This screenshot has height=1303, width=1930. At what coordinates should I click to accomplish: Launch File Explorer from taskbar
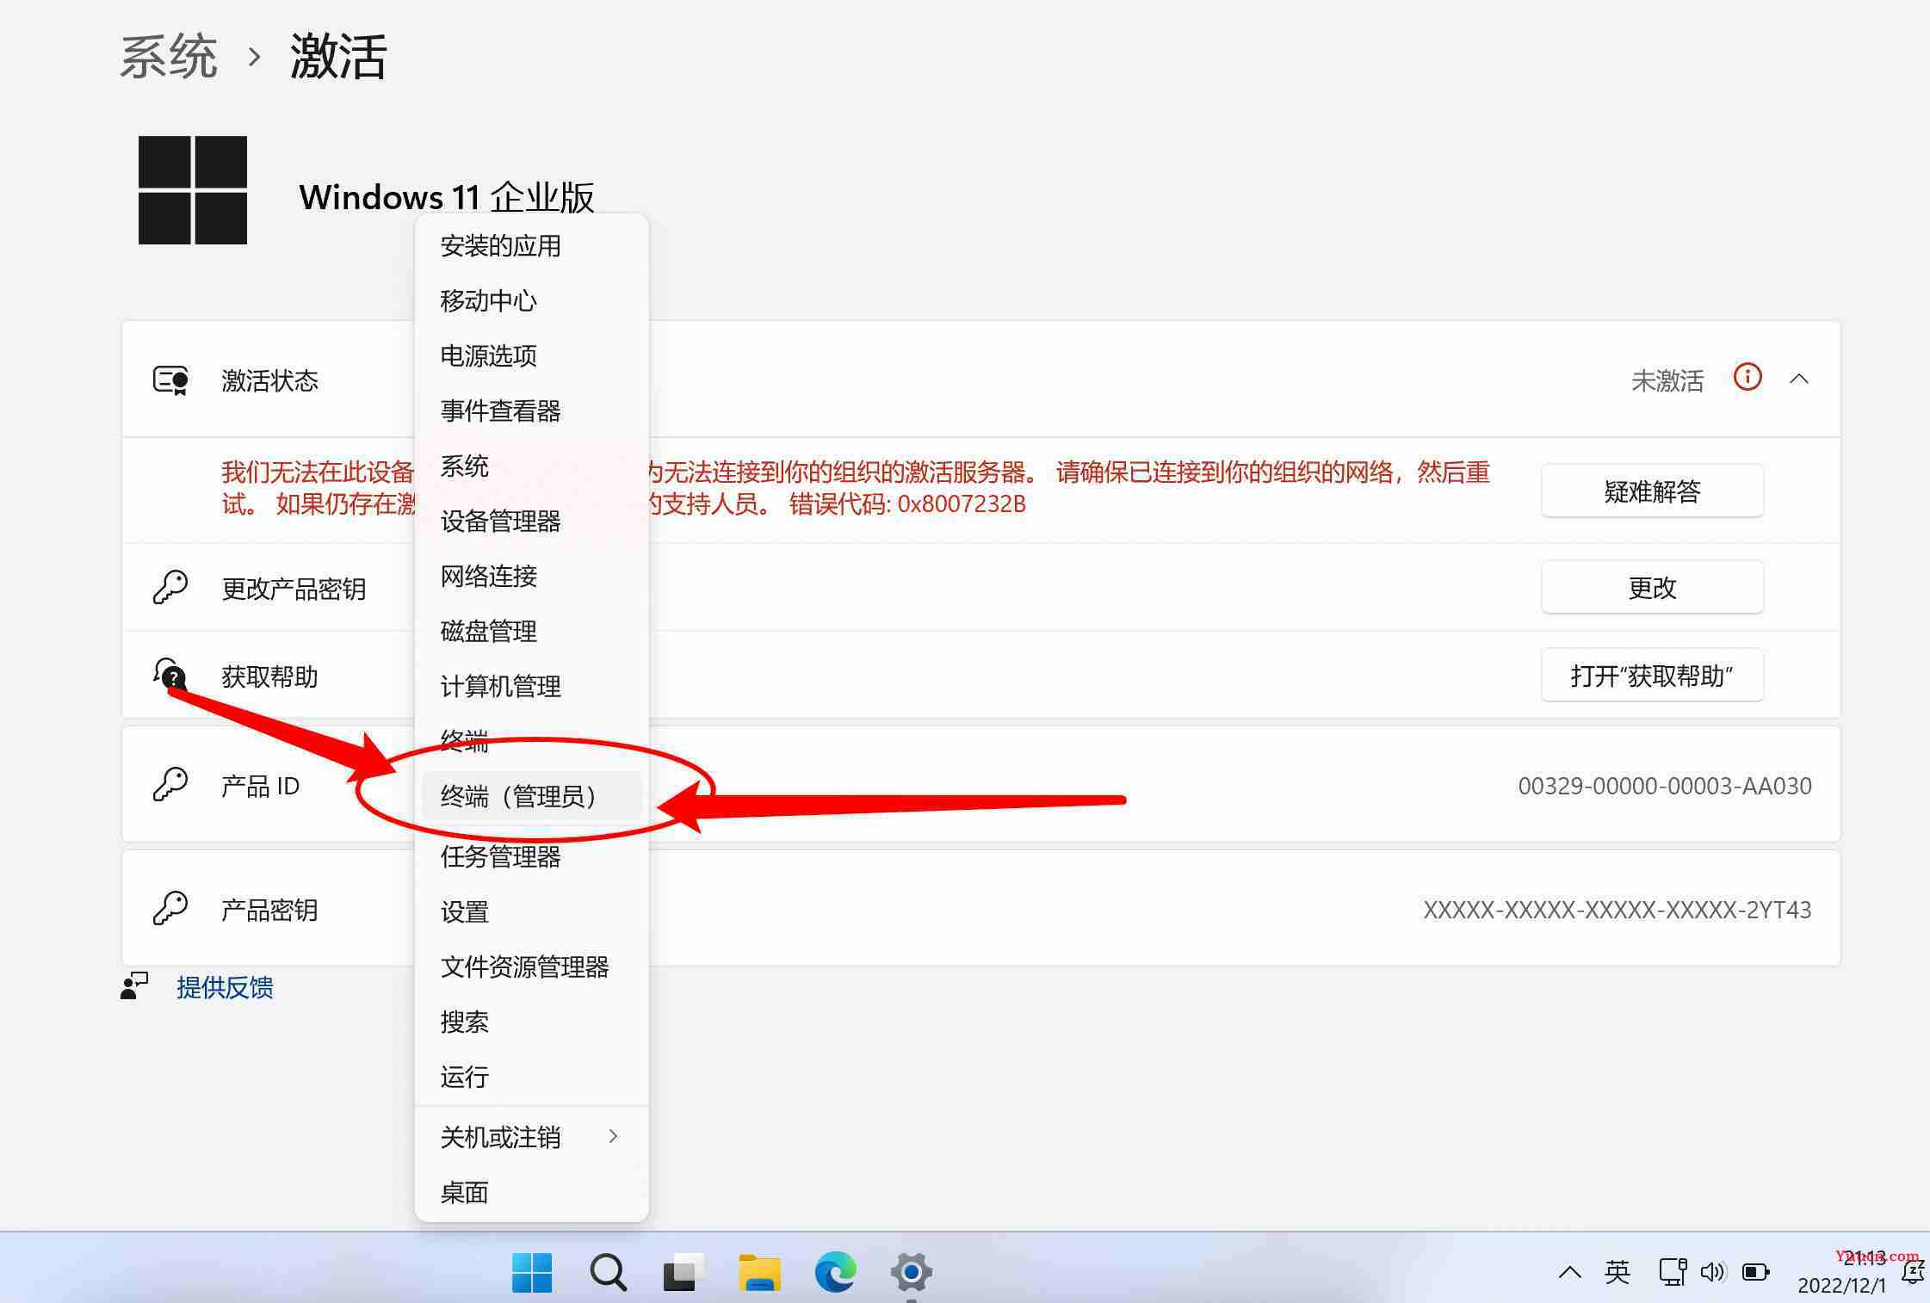pyautogui.click(x=759, y=1272)
